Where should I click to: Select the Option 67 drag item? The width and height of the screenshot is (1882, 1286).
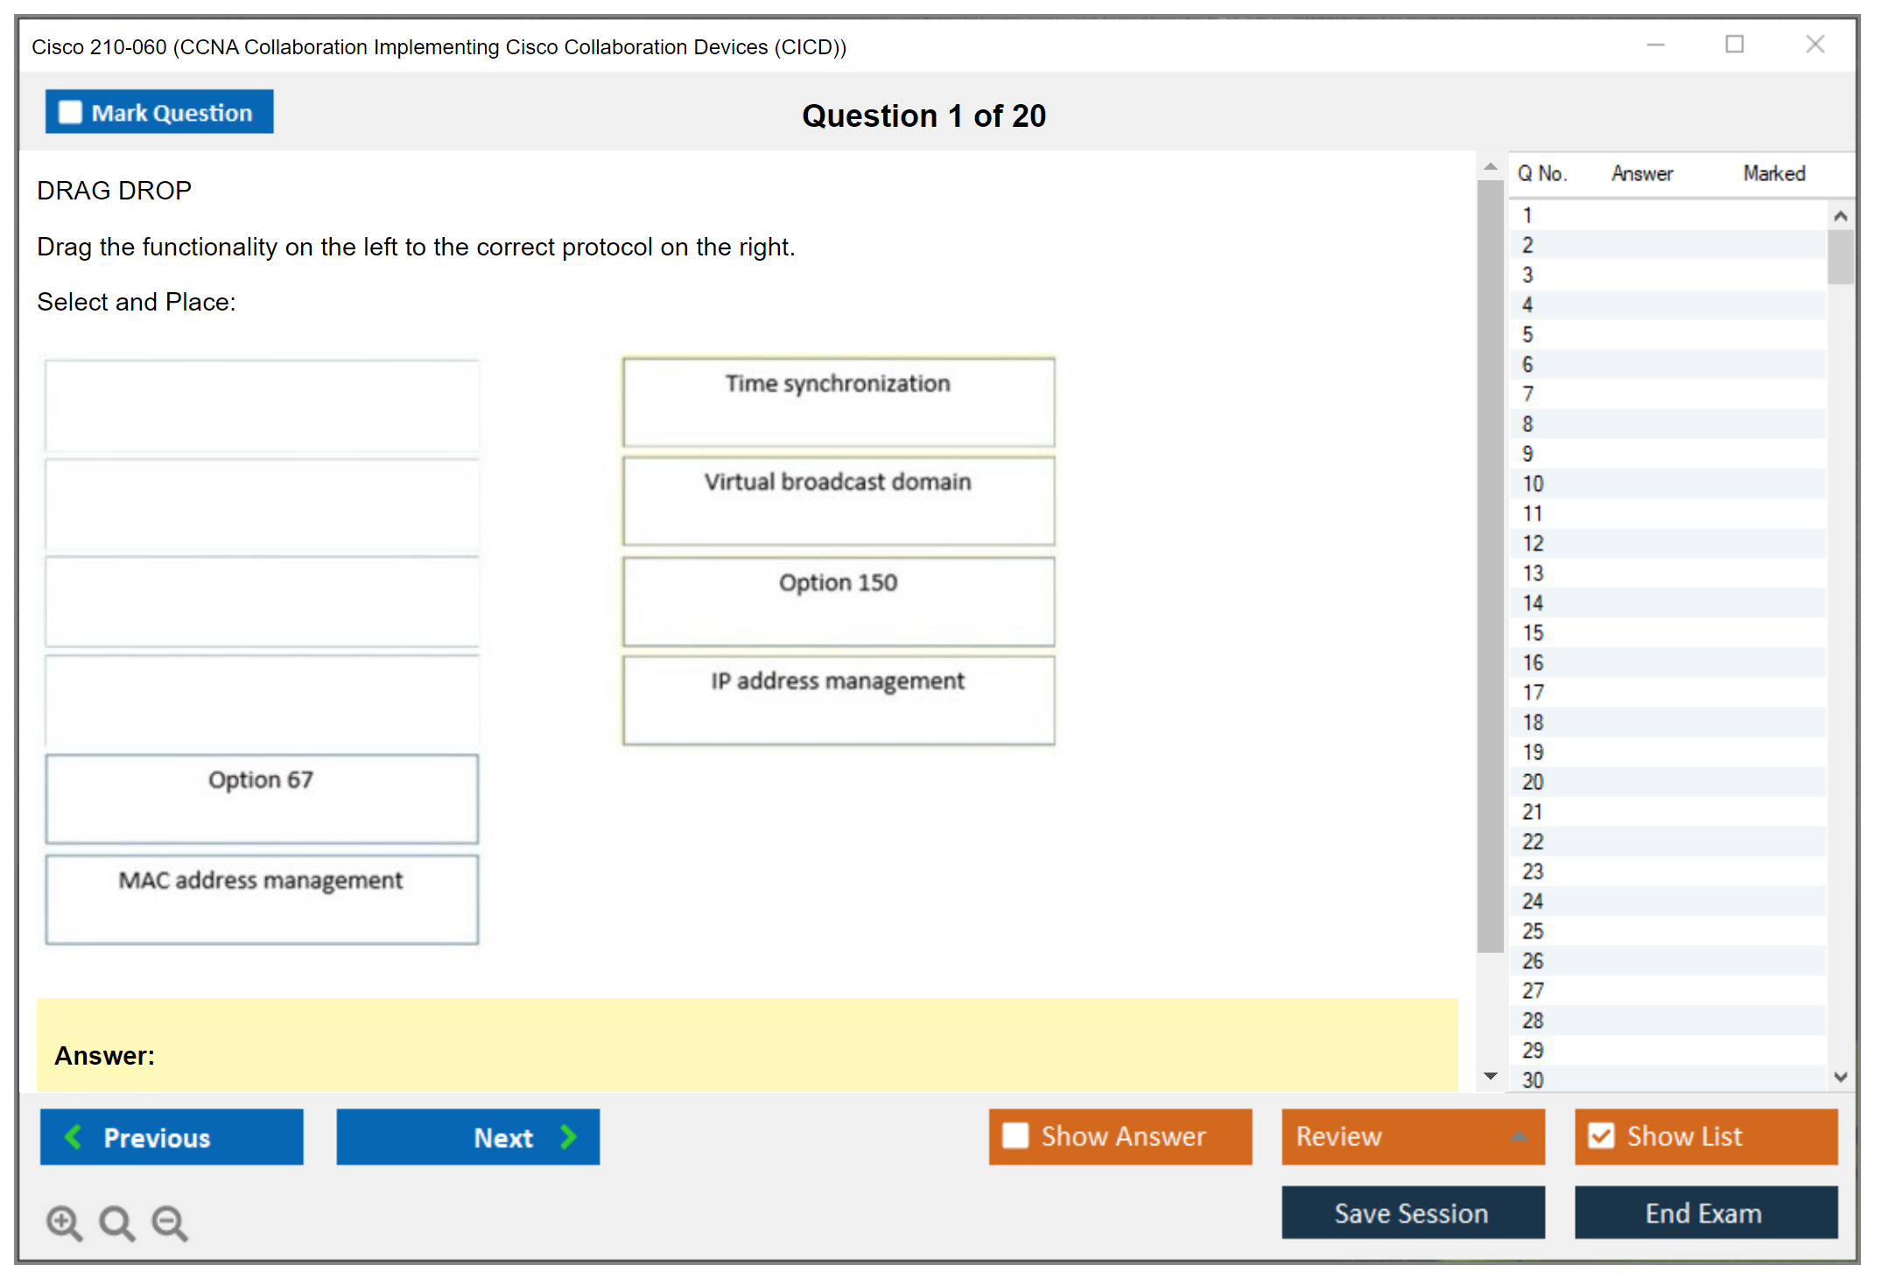click(262, 798)
